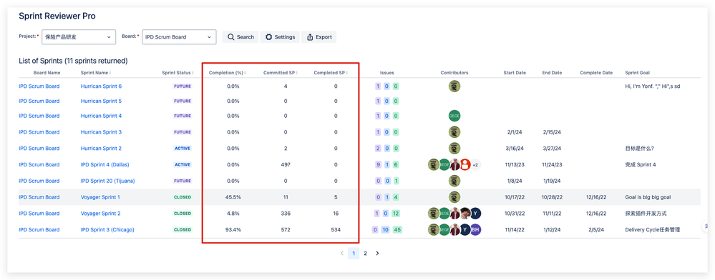Click start date 11/13/23
Viewport: 715px width, 280px height.
tap(515, 165)
